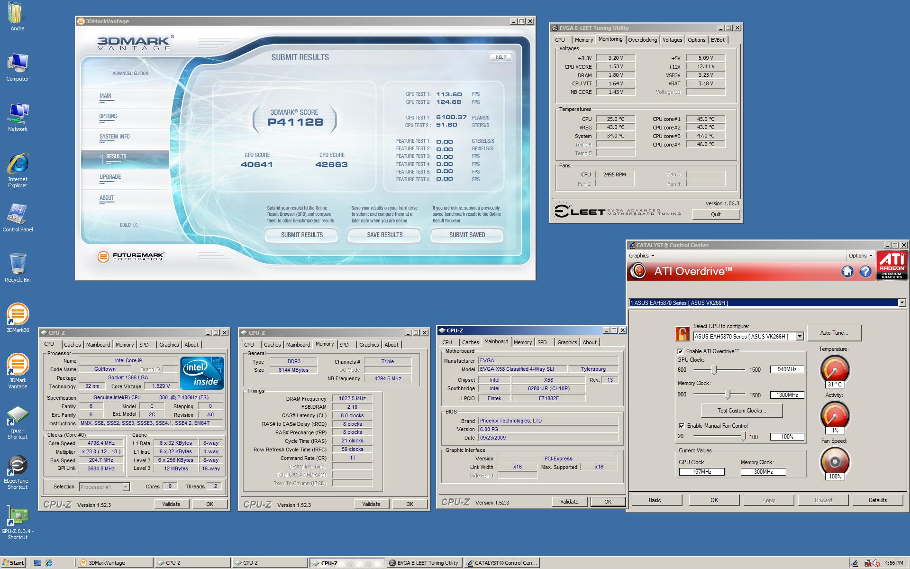Click the ATI Overdrive clock gauge logo icon
910x569 pixels.
(x=638, y=271)
